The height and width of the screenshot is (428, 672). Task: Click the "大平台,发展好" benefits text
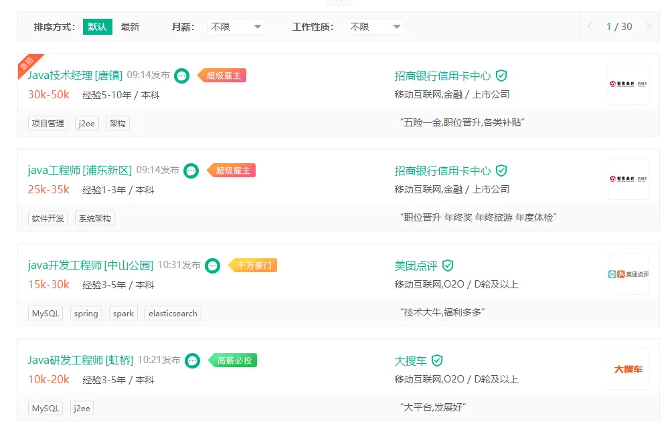pos(433,408)
